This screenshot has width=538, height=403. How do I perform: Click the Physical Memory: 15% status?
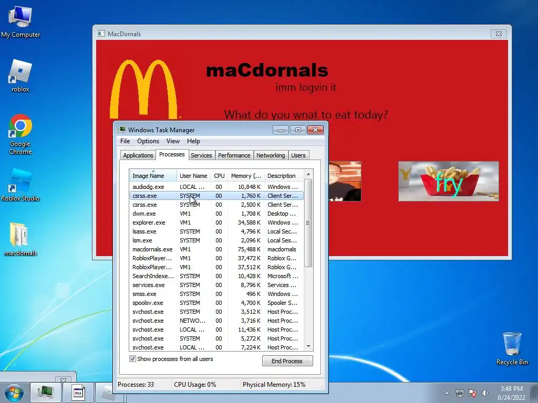[x=274, y=385]
